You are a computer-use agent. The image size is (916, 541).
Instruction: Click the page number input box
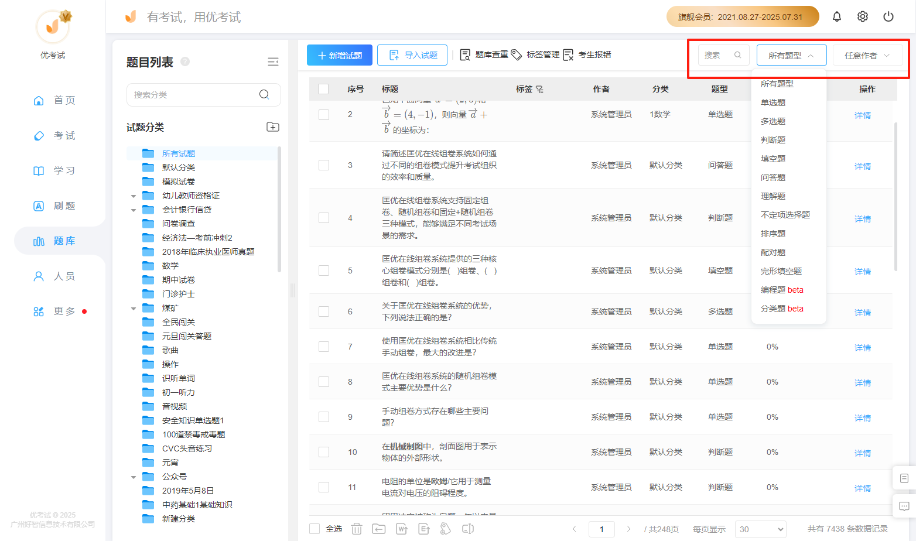coord(601,529)
